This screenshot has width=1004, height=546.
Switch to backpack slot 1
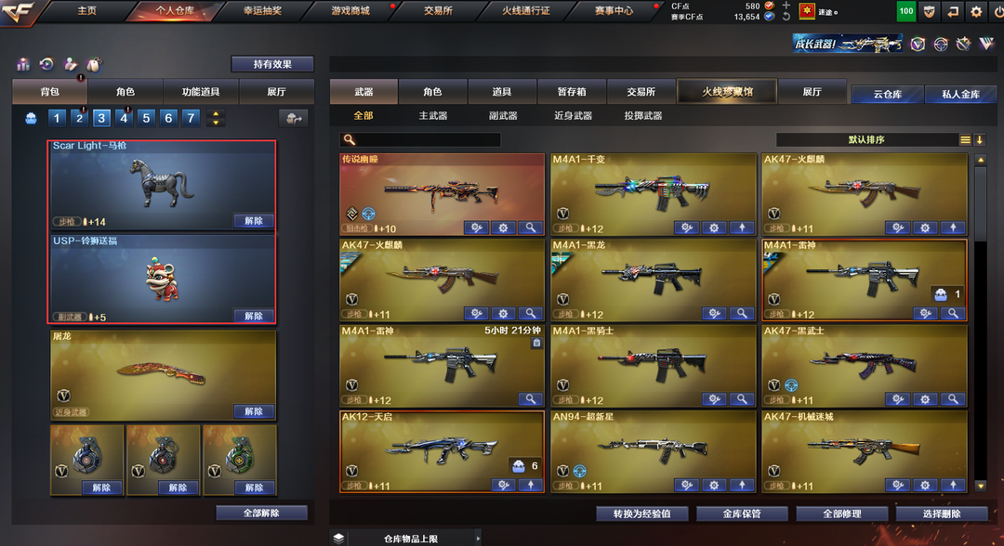(57, 118)
